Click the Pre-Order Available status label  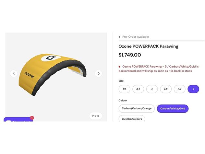[x=136, y=37]
